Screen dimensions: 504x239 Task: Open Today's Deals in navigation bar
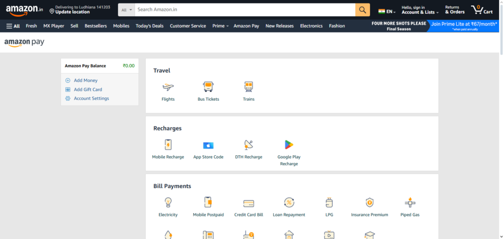(150, 26)
